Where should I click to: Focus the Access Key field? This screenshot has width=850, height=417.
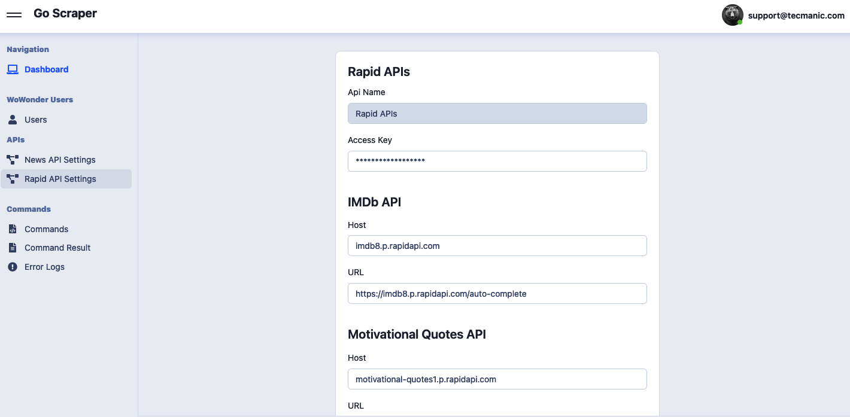pos(497,161)
